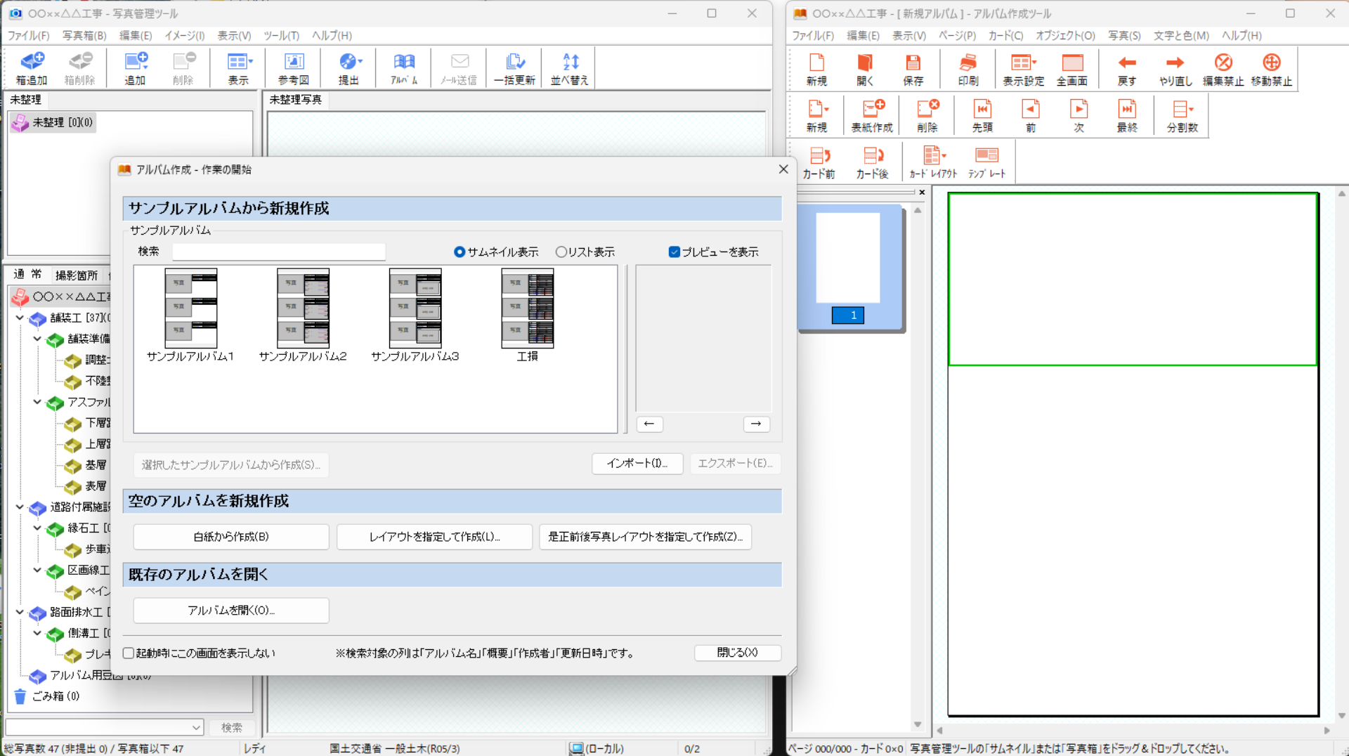Collapse the 舗装工 tree branch

point(20,318)
